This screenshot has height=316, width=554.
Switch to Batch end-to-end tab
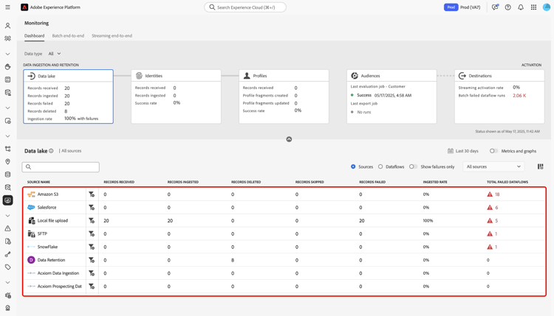click(x=68, y=35)
